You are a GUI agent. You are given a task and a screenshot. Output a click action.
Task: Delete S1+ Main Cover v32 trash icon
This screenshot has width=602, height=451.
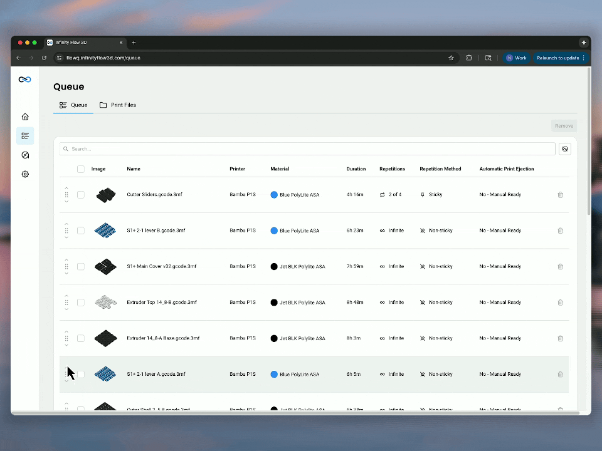560,267
